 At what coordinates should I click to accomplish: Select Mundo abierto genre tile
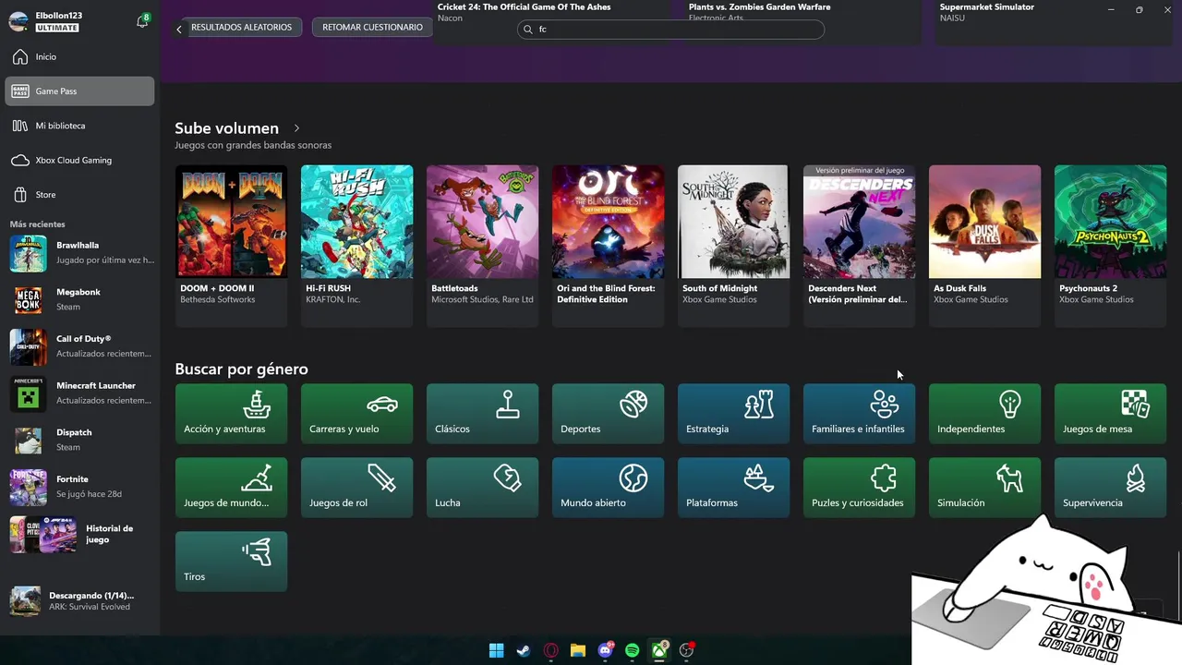tap(608, 488)
